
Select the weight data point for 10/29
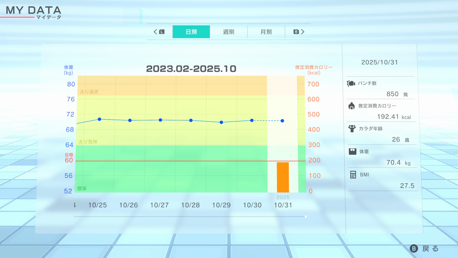pyautogui.click(x=221, y=122)
